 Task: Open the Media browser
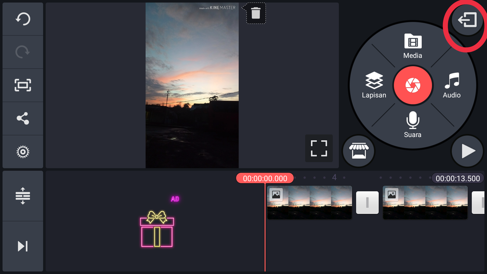pyautogui.click(x=413, y=46)
